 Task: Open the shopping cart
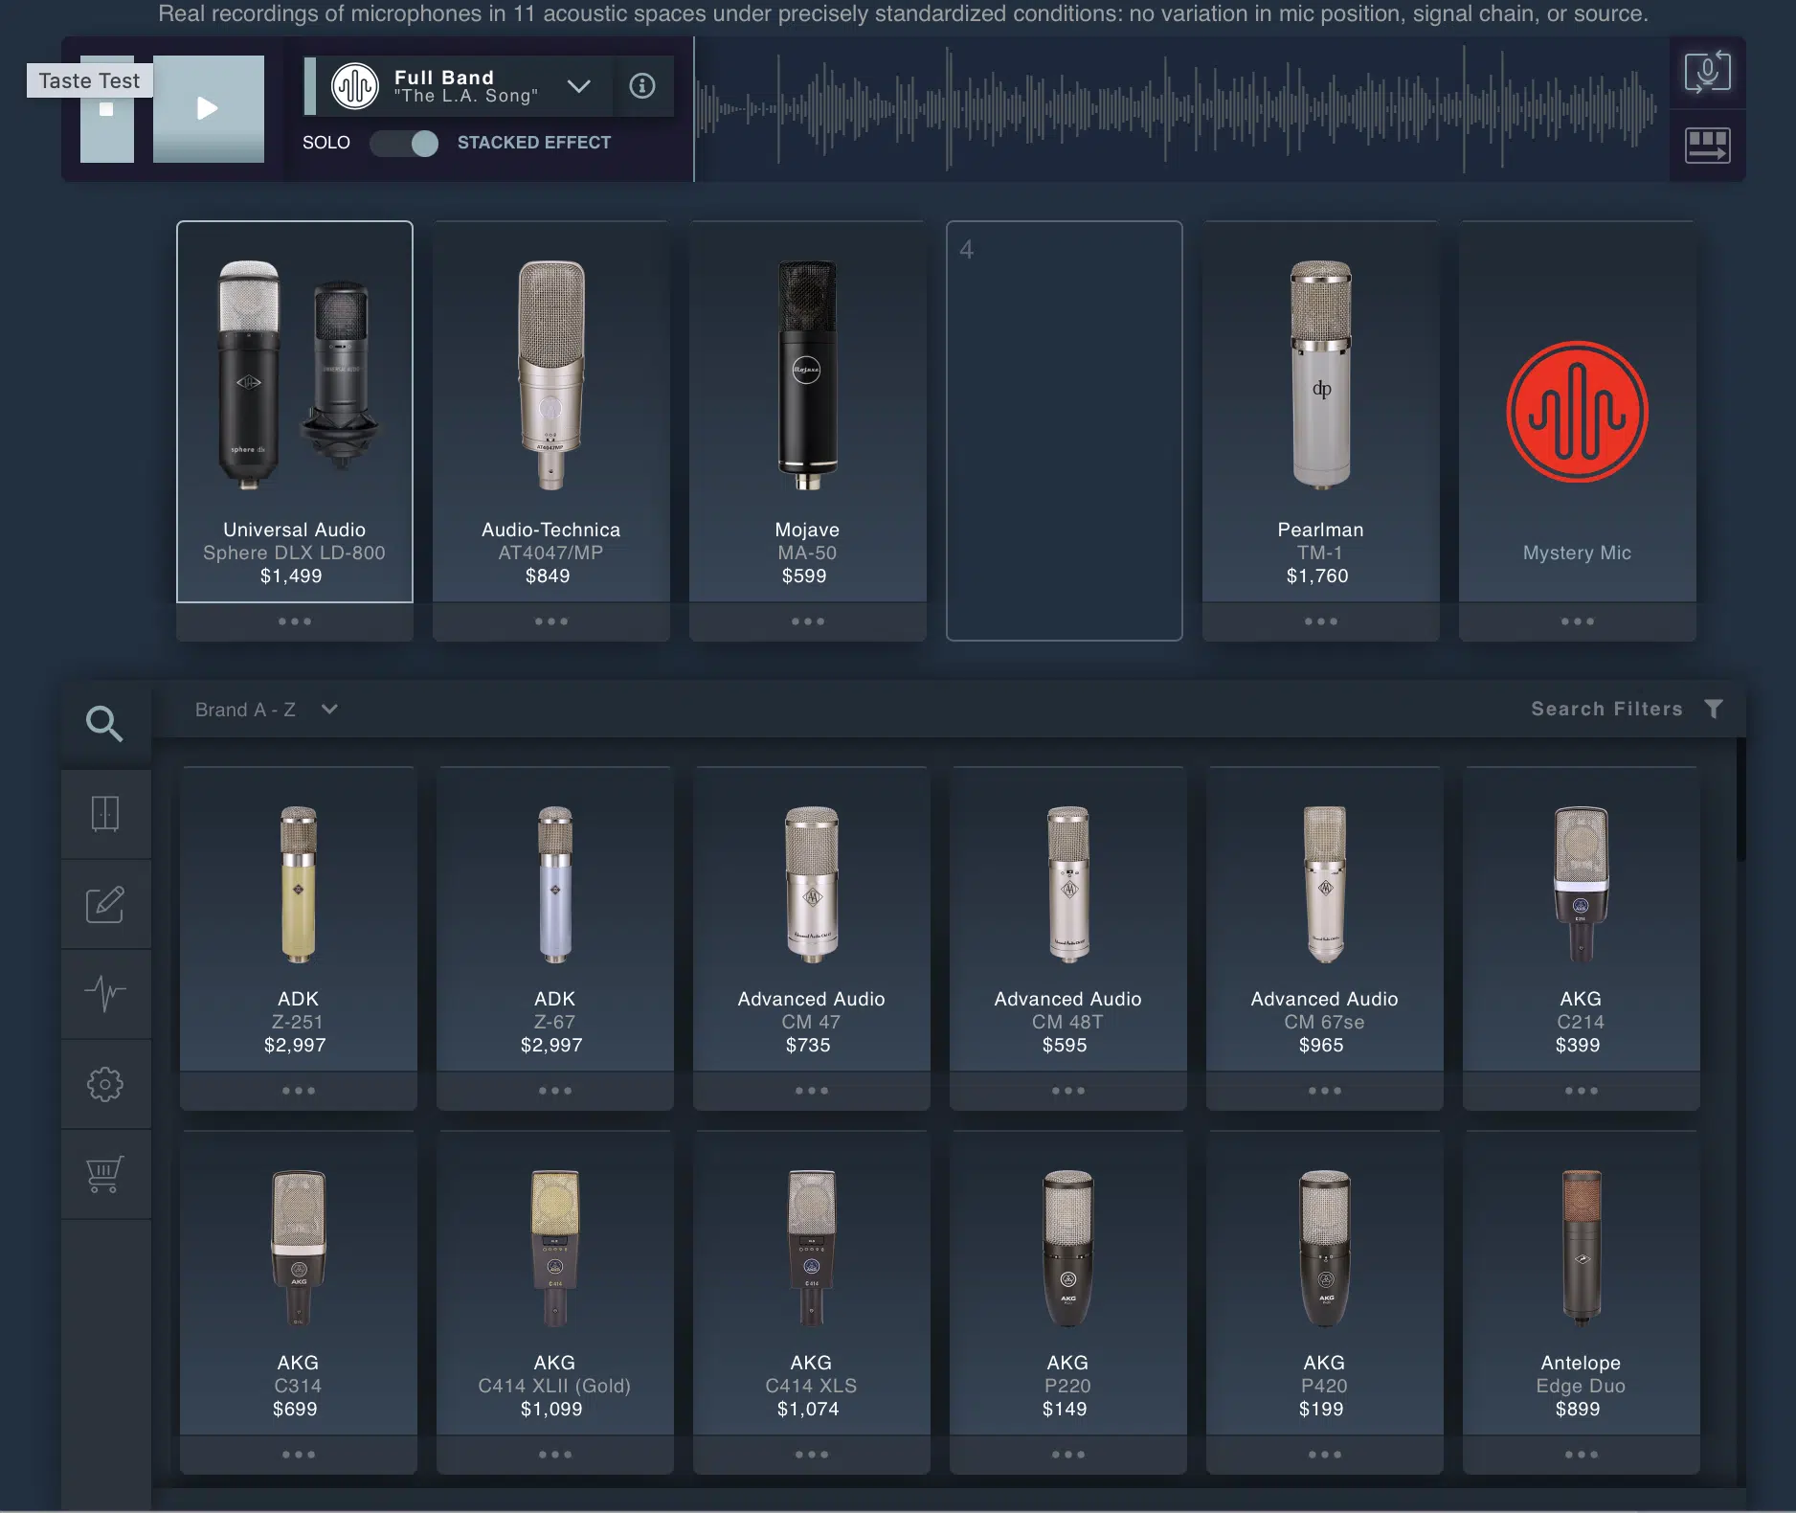click(105, 1173)
